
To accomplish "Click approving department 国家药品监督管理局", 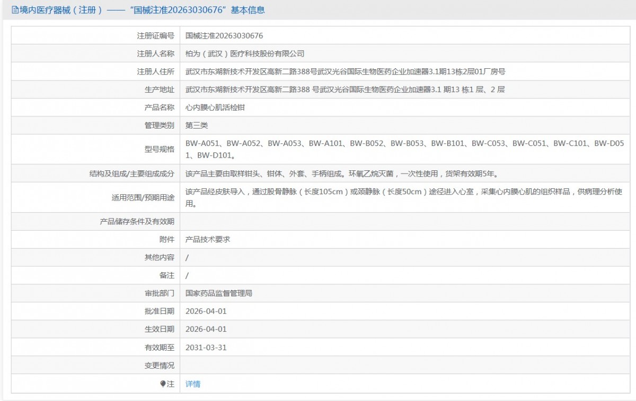I will tap(219, 293).
